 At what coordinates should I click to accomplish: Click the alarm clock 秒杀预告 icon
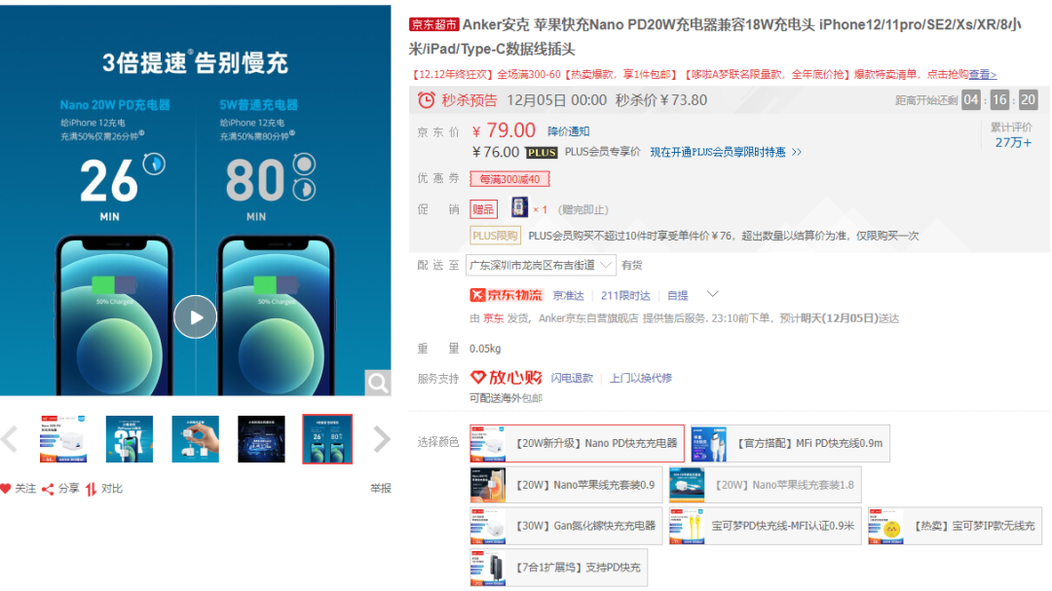point(426,100)
